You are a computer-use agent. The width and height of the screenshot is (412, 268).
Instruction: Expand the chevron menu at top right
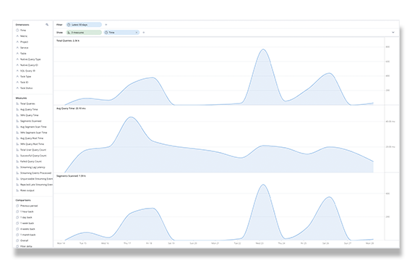pos(393,33)
